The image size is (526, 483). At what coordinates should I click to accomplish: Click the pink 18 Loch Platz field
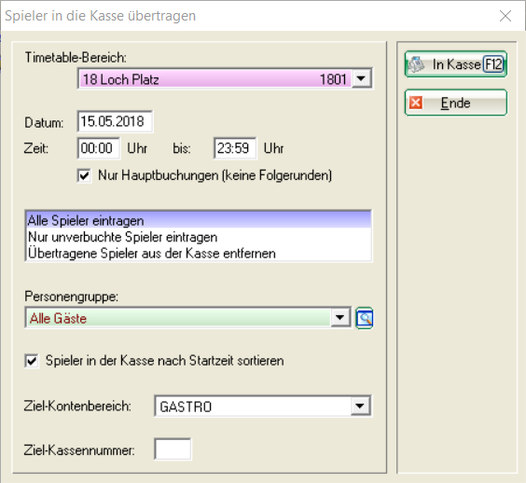point(215,79)
